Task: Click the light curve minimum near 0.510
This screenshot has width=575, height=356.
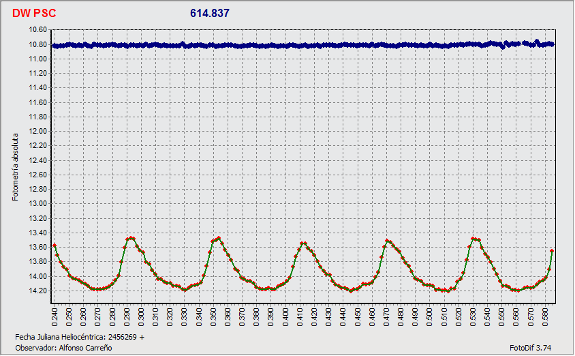Action: pos(444,291)
